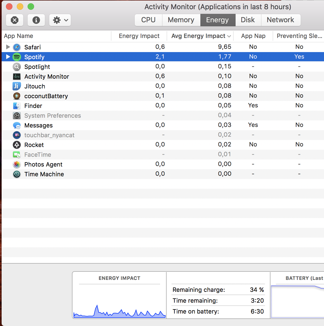Force quit the process with X button
Screen dimensions: 324x326
tap(15, 20)
